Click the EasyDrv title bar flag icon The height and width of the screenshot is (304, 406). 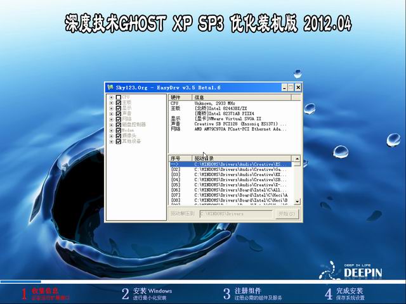tap(110, 87)
